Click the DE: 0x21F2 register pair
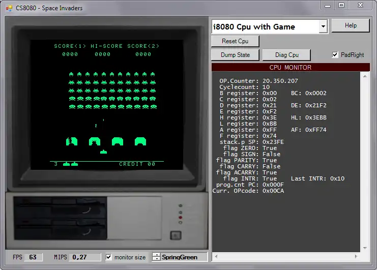The image size is (377, 270). [x=308, y=105]
